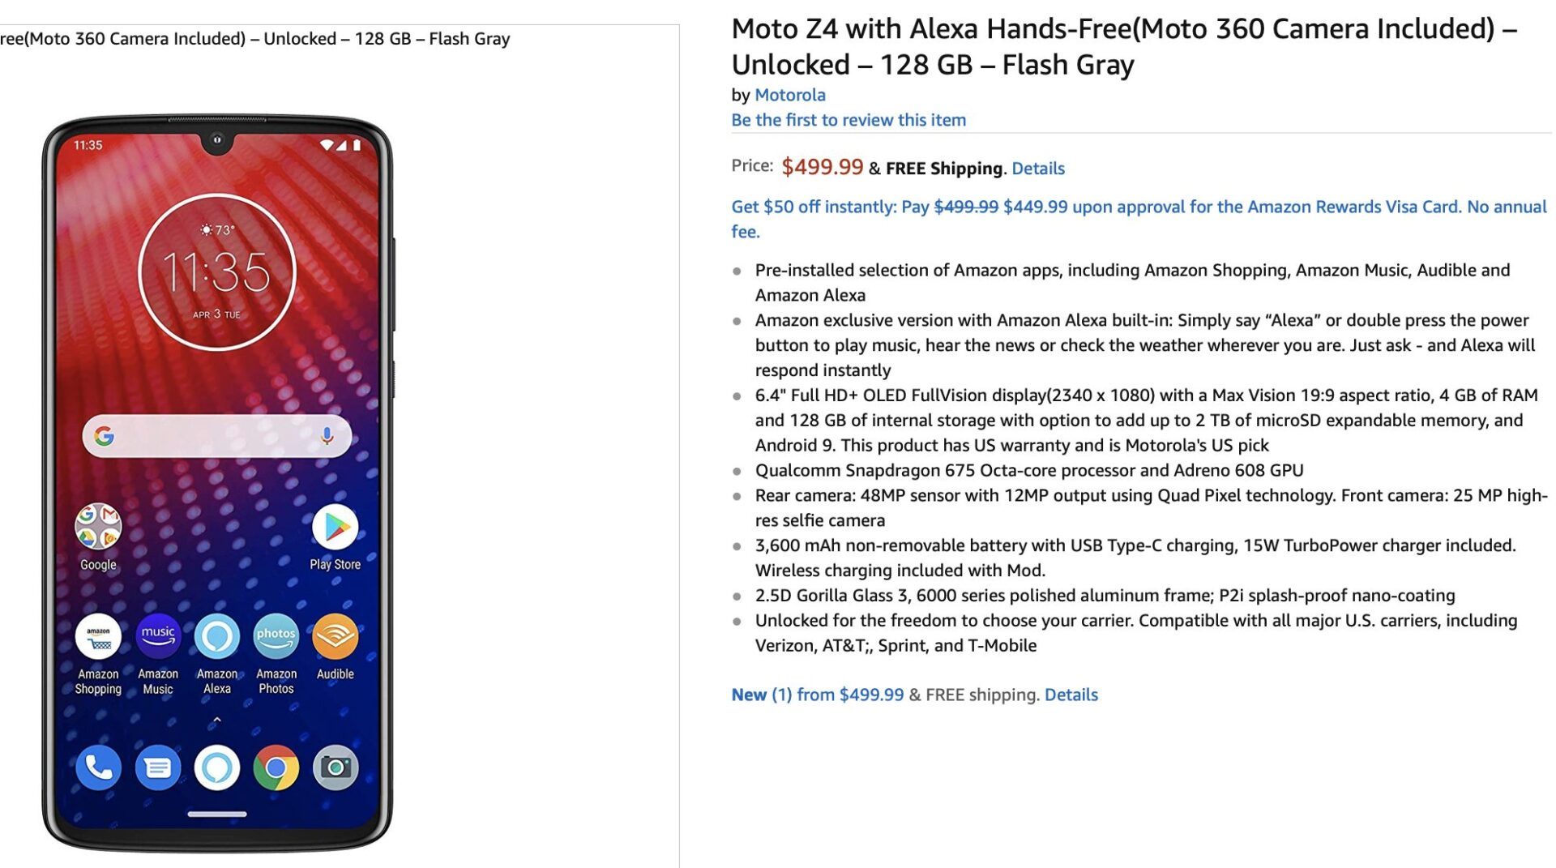Open the Amazon Music app icon
The width and height of the screenshot is (1556, 868).
tap(158, 636)
